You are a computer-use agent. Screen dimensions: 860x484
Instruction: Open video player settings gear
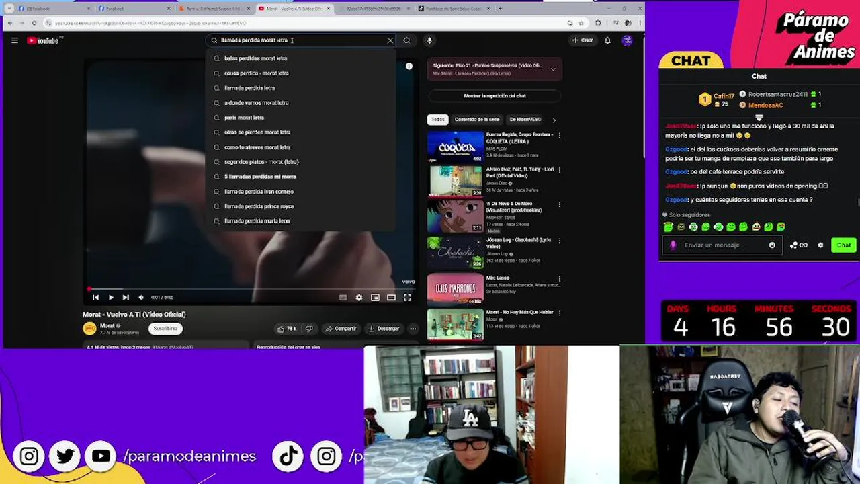359,297
